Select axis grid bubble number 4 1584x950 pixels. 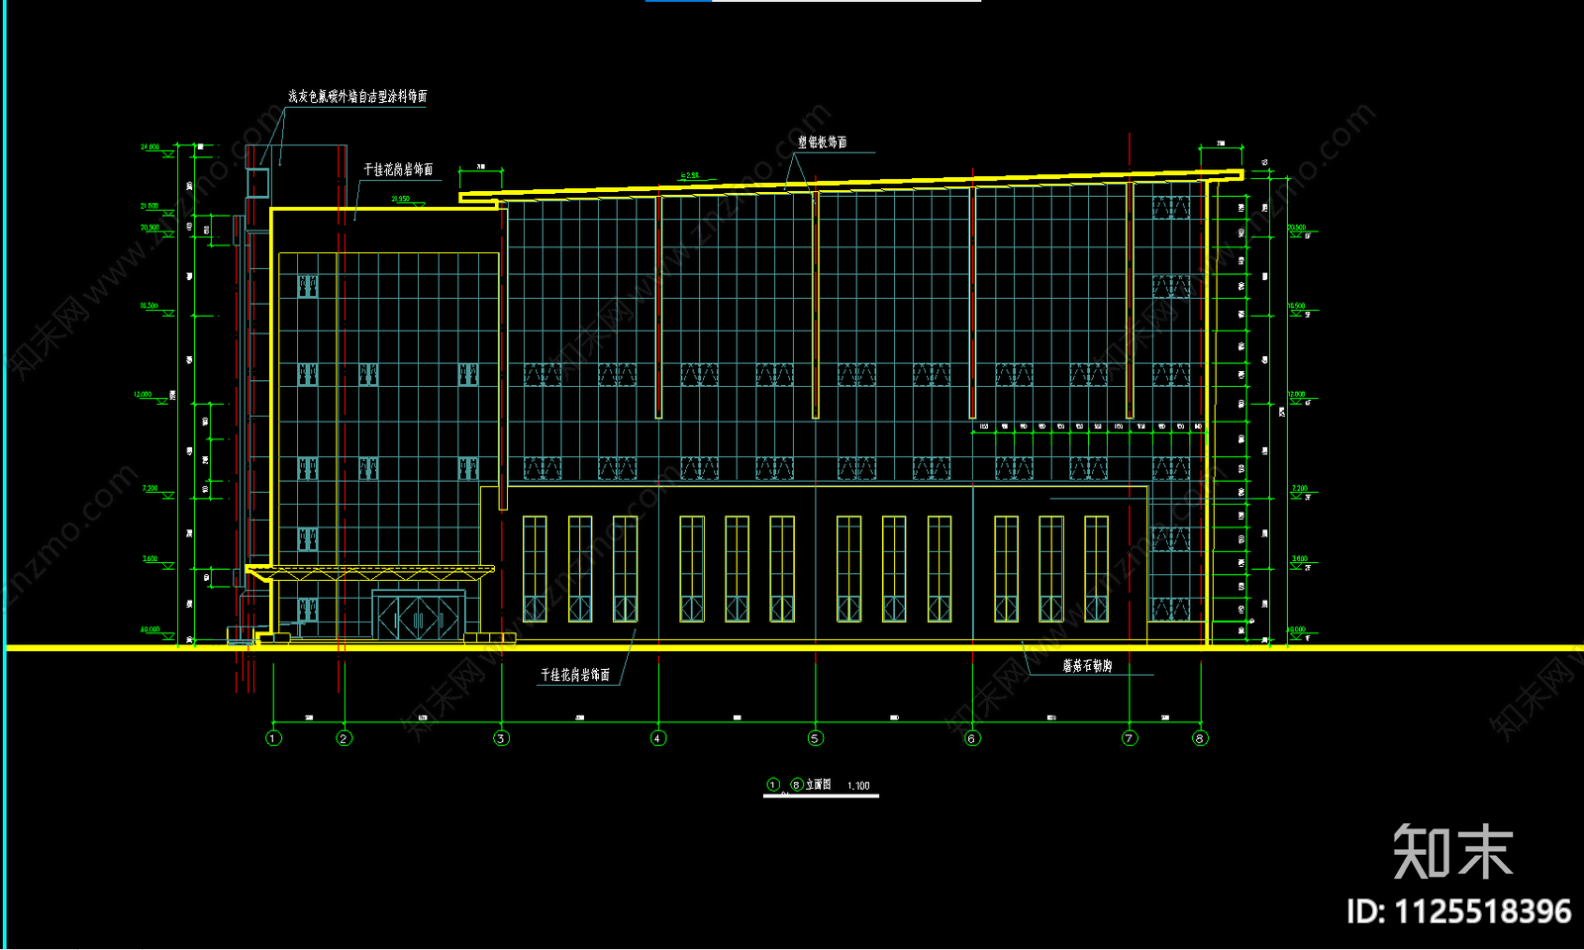(657, 738)
